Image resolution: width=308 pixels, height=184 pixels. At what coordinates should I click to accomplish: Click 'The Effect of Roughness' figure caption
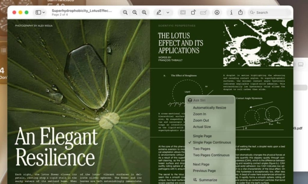coord(184,76)
